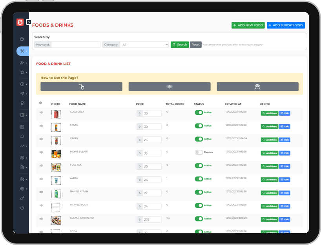Toggle FUSE TEA status switch
This screenshot has width=321, height=245.
click(x=199, y=166)
